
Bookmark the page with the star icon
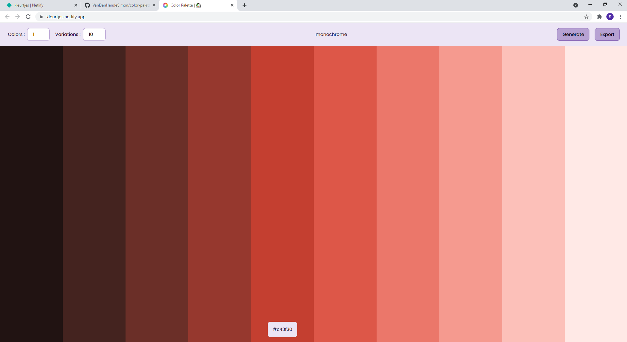[586, 17]
